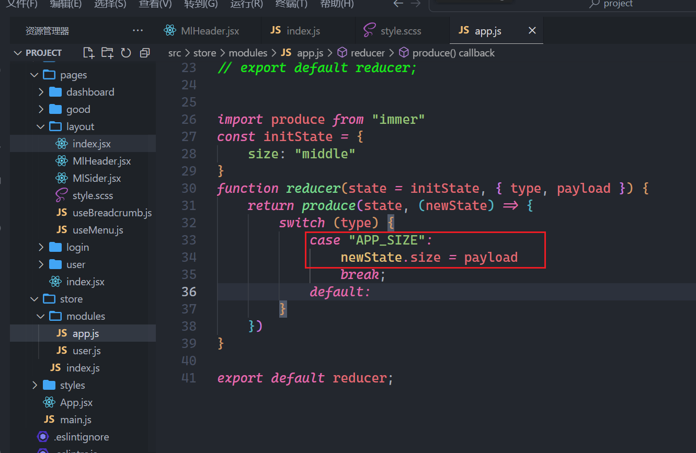The height and width of the screenshot is (453, 696).
Task: Click line number 36 in the gutter
Action: pos(189,292)
